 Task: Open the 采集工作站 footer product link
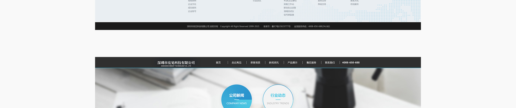(x=289, y=4)
